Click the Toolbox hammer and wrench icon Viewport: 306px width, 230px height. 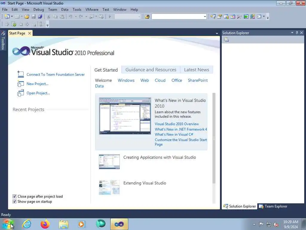tap(239, 17)
